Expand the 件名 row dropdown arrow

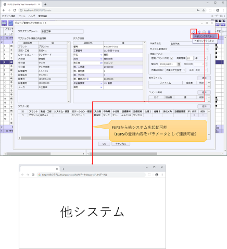tap(101, 55)
